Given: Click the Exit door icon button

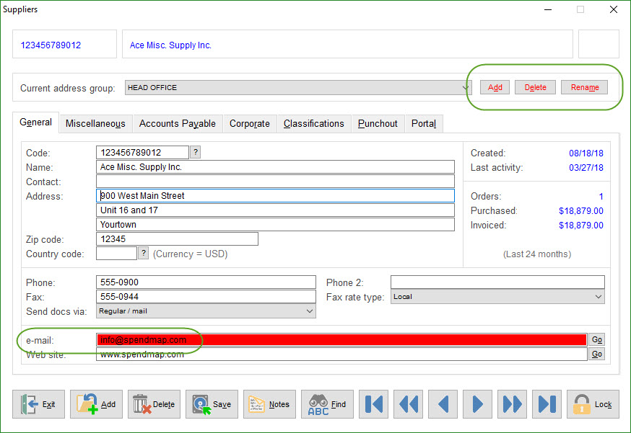Looking at the screenshot, I should tap(39, 404).
